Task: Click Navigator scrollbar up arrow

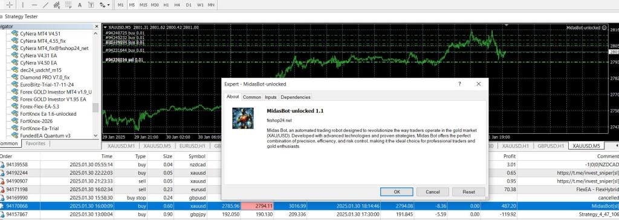Action: 95,34
